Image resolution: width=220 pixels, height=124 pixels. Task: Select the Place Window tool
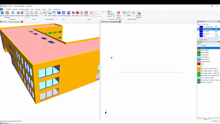click(x=36, y=14)
